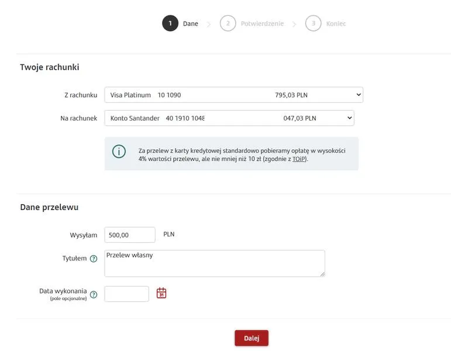Open the TOiP link in notice
This screenshot has width=451, height=351.
point(299,159)
